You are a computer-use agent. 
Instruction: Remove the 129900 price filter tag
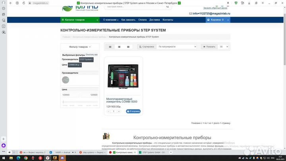click(75, 64)
